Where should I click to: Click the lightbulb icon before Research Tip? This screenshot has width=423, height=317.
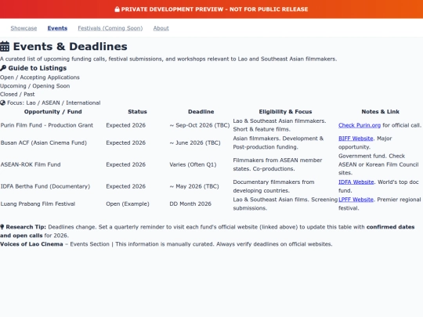pyautogui.click(x=2, y=227)
